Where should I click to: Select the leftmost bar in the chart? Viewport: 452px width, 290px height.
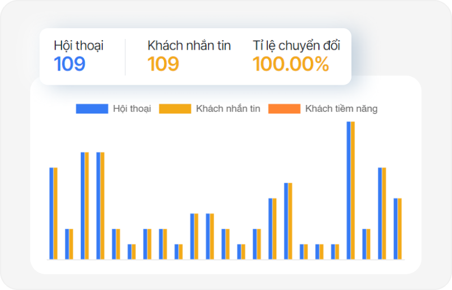coord(53,213)
